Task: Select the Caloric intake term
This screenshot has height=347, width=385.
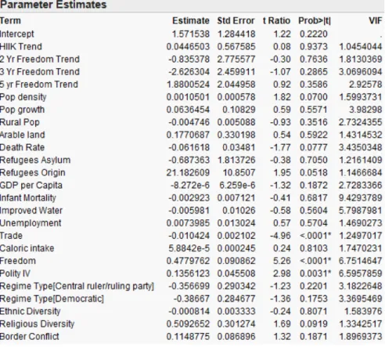Action: click(x=27, y=248)
